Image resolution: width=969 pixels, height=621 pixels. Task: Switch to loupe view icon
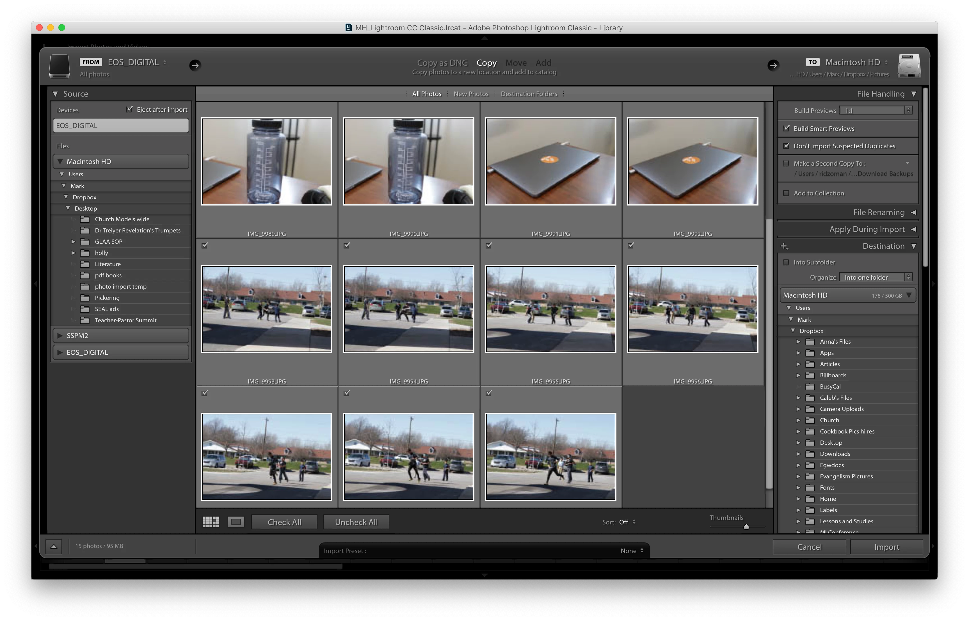[236, 522]
